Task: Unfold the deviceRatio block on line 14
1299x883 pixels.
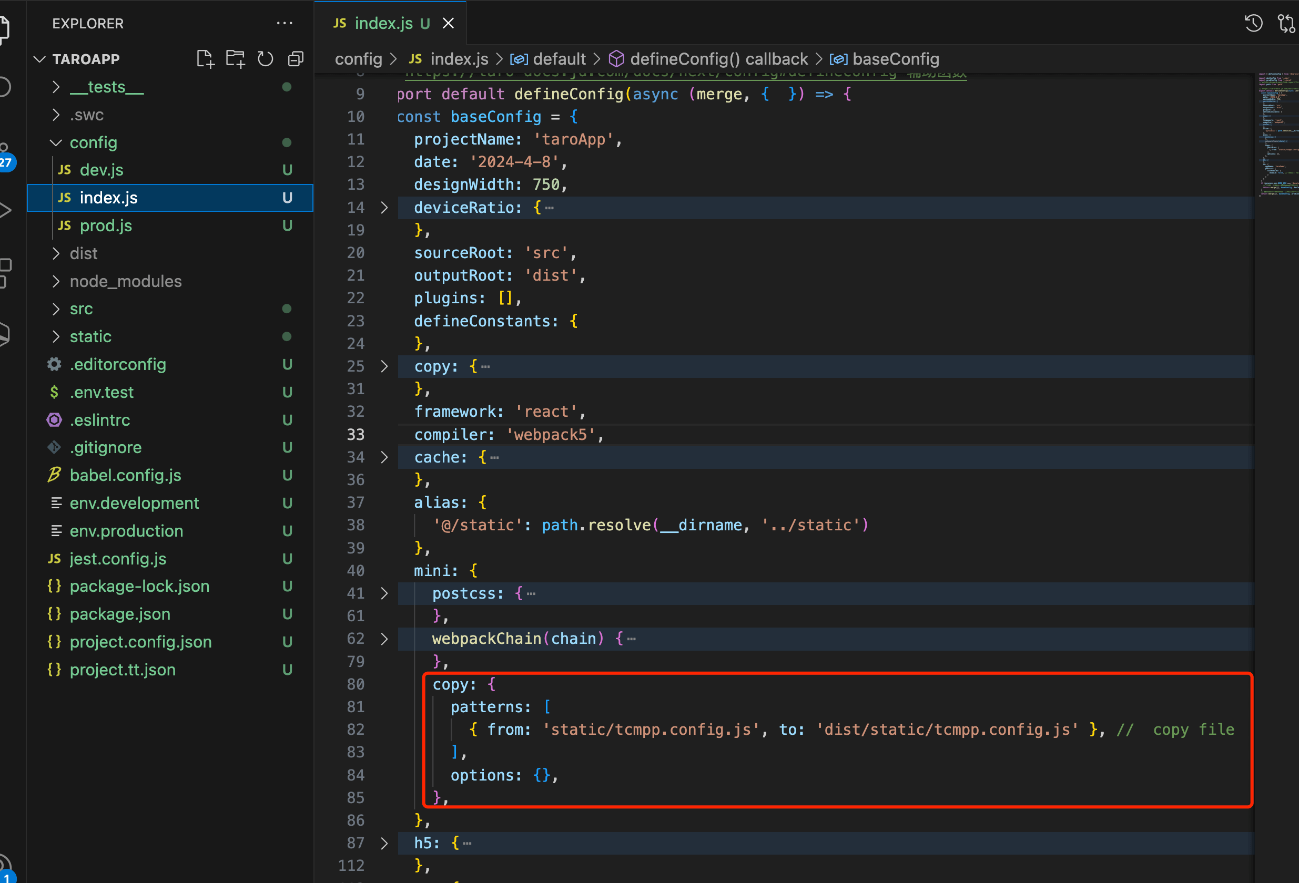Action: tap(384, 208)
